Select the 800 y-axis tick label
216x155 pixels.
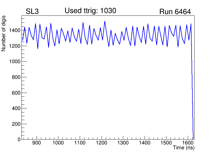coord(16,77)
